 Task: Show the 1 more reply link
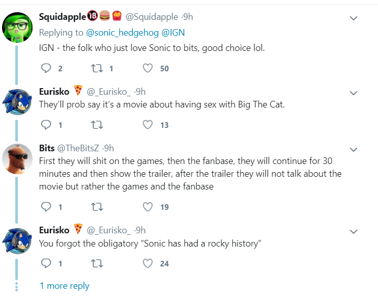point(64,286)
